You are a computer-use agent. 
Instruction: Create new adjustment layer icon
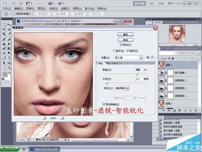tap(180, 110)
